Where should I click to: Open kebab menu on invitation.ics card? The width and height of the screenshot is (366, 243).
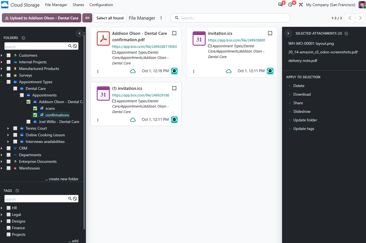pos(193,71)
